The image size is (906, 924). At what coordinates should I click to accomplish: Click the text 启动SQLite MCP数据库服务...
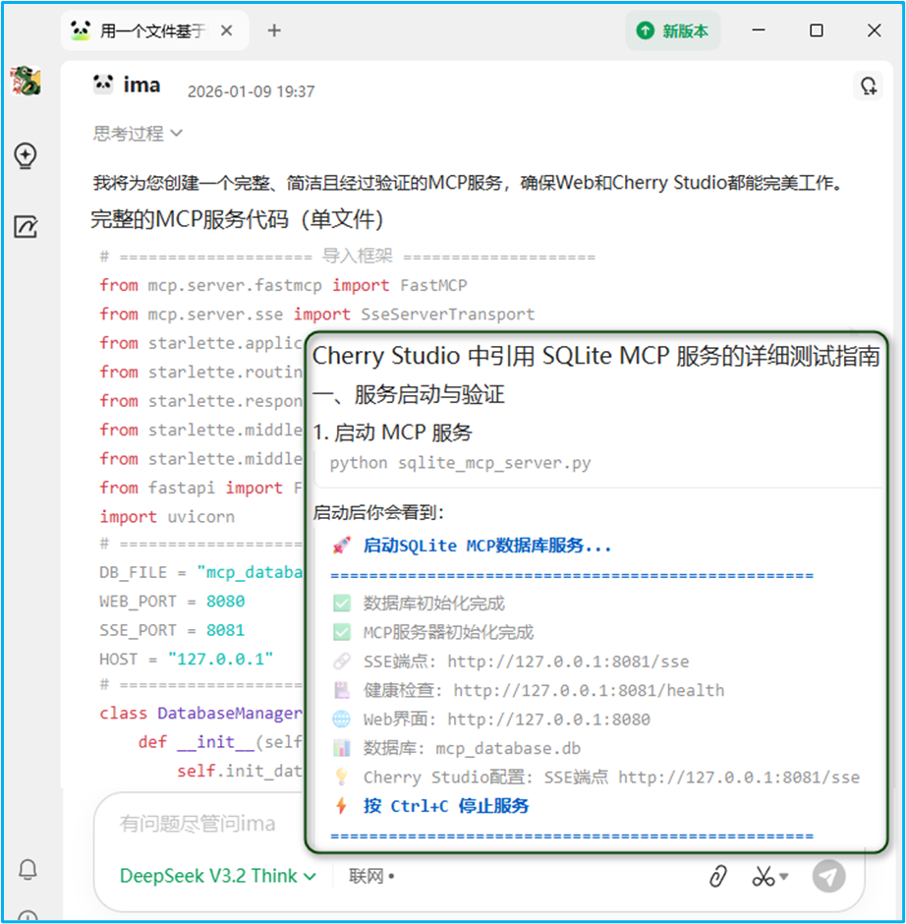tap(486, 546)
